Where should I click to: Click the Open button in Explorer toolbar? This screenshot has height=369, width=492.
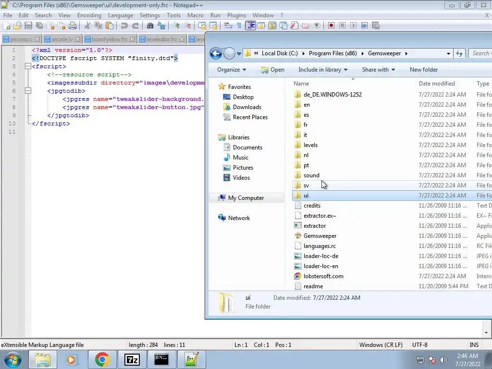coord(273,70)
